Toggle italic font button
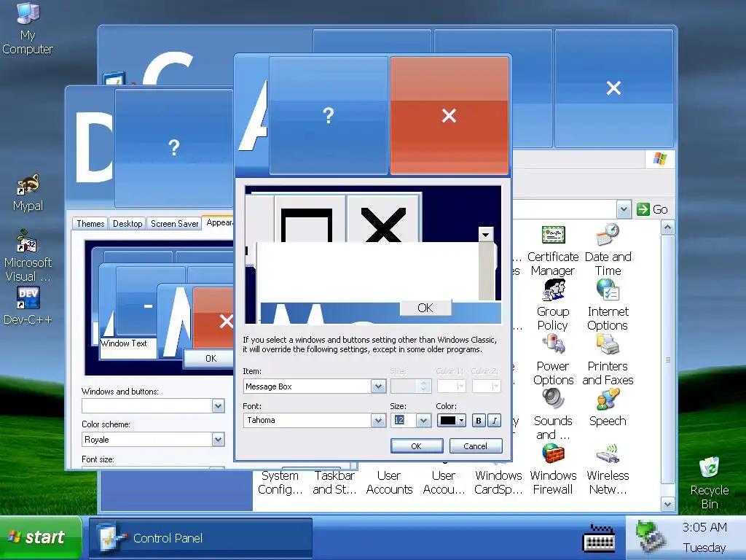 [x=495, y=421]
